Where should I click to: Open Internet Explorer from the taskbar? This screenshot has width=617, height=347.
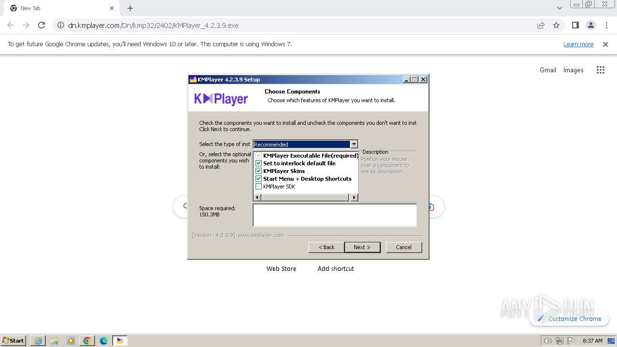[38, 341]
